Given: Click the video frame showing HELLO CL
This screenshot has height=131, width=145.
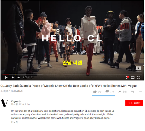Looking at the screenshot, I should pos(72,38).
